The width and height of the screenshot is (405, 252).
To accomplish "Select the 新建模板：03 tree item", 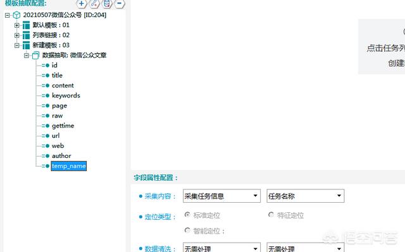I will pyautogui.click(x=51, y=45).
